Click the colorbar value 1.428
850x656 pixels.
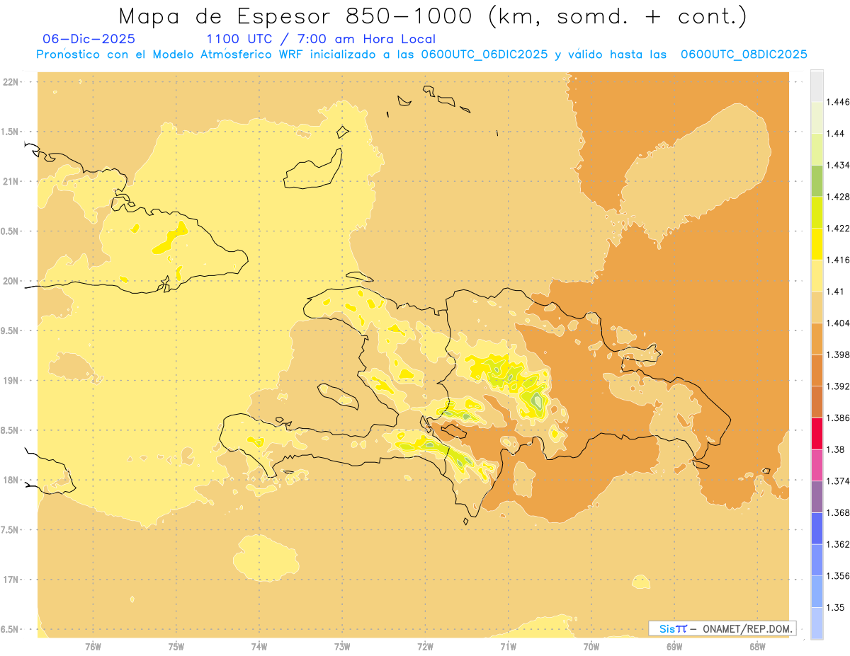pos(839,197)
